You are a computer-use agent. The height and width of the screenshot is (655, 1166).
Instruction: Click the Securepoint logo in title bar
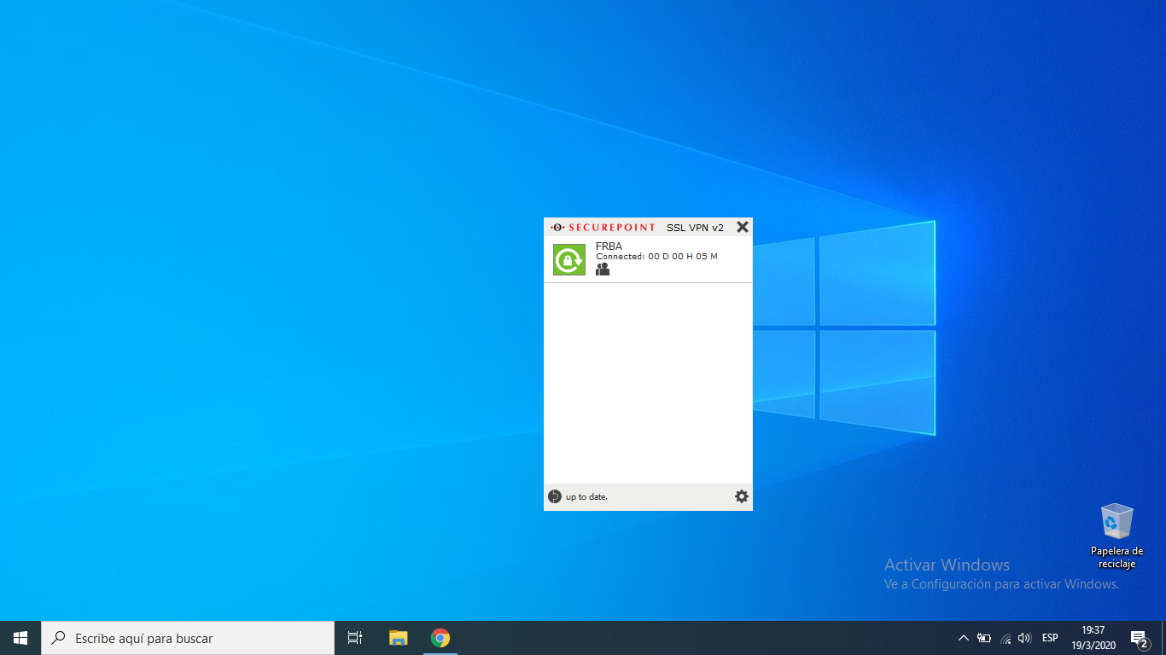603,228
